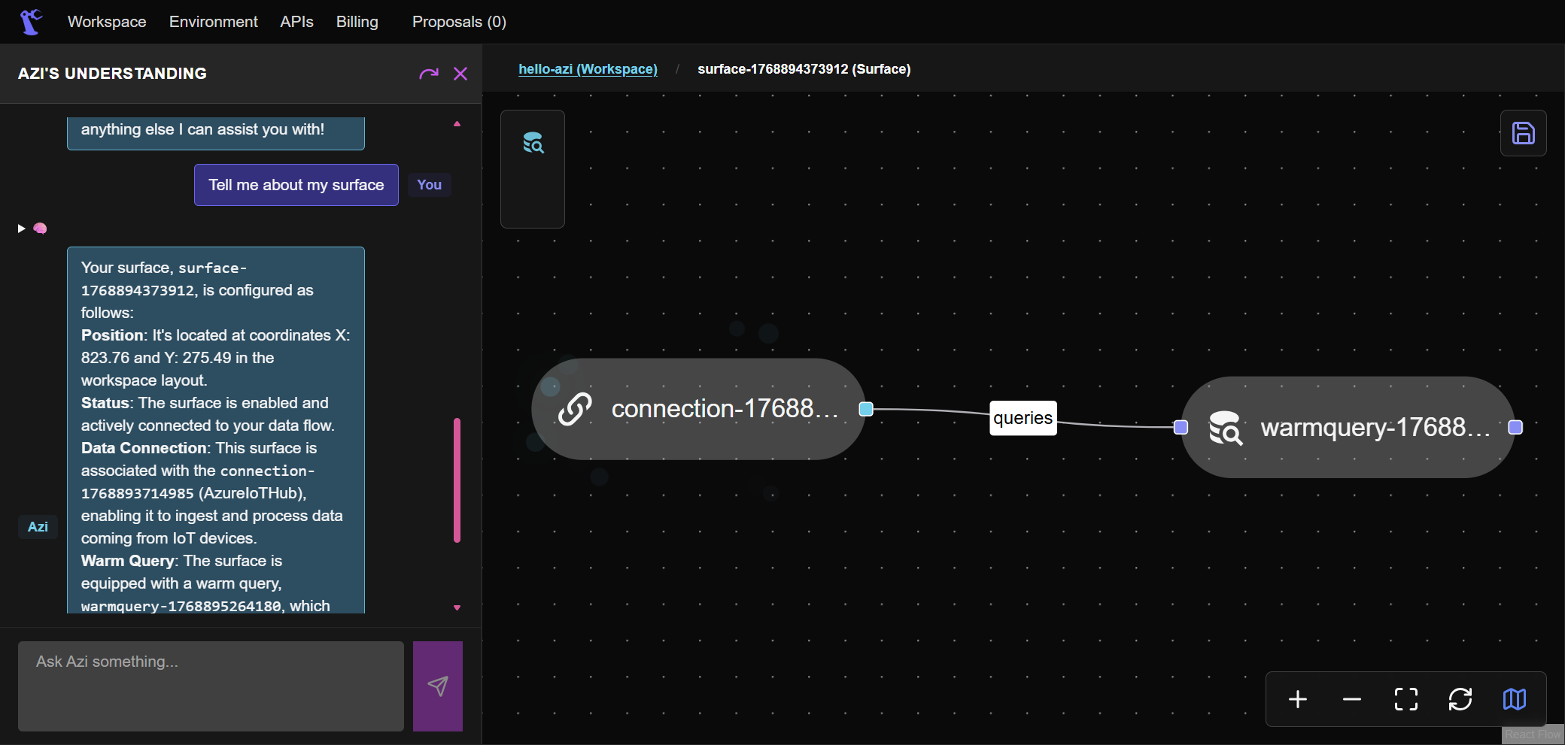Click the AZI'S UNDERSTANDING panel title
The height and width of the screenshot is (745, 1565).
click(x=112, y=74)
